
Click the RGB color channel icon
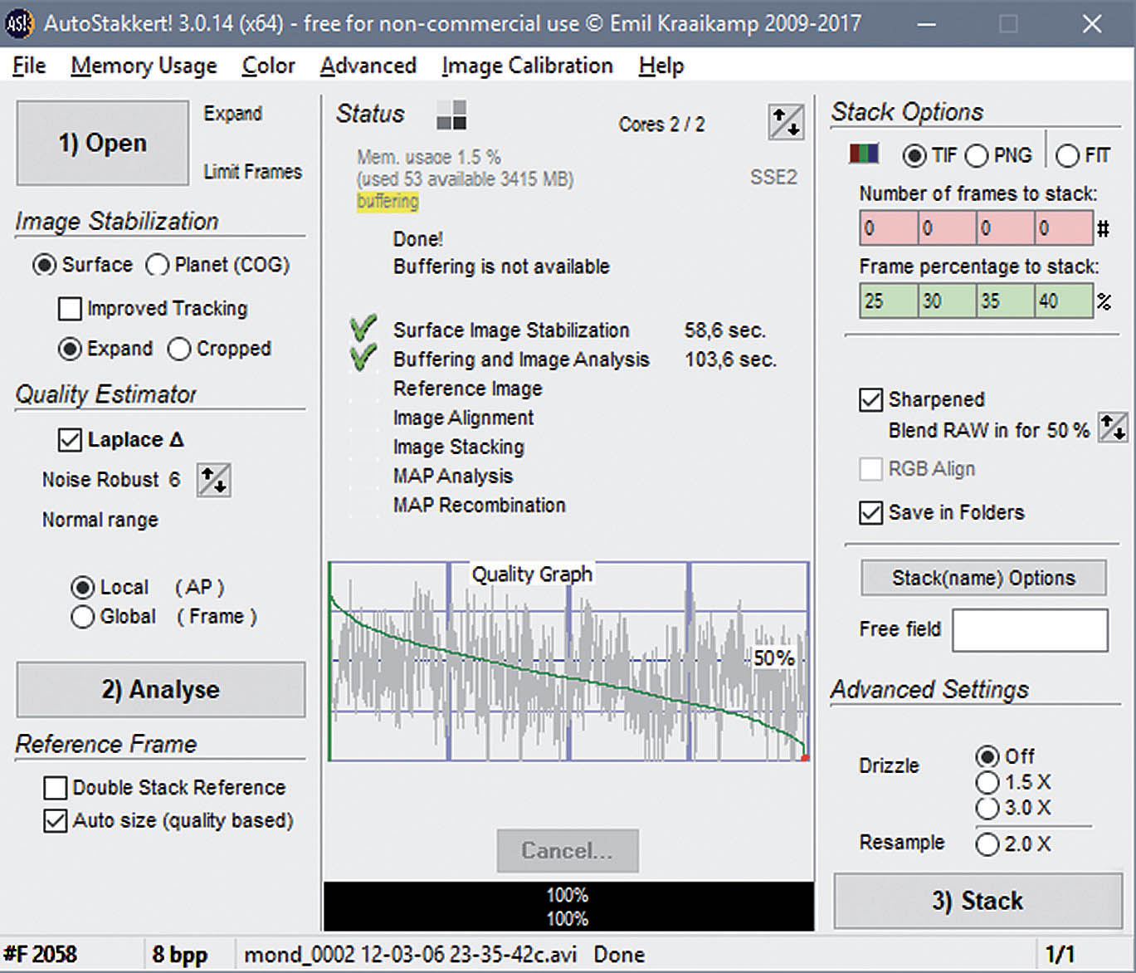(864, 154)
